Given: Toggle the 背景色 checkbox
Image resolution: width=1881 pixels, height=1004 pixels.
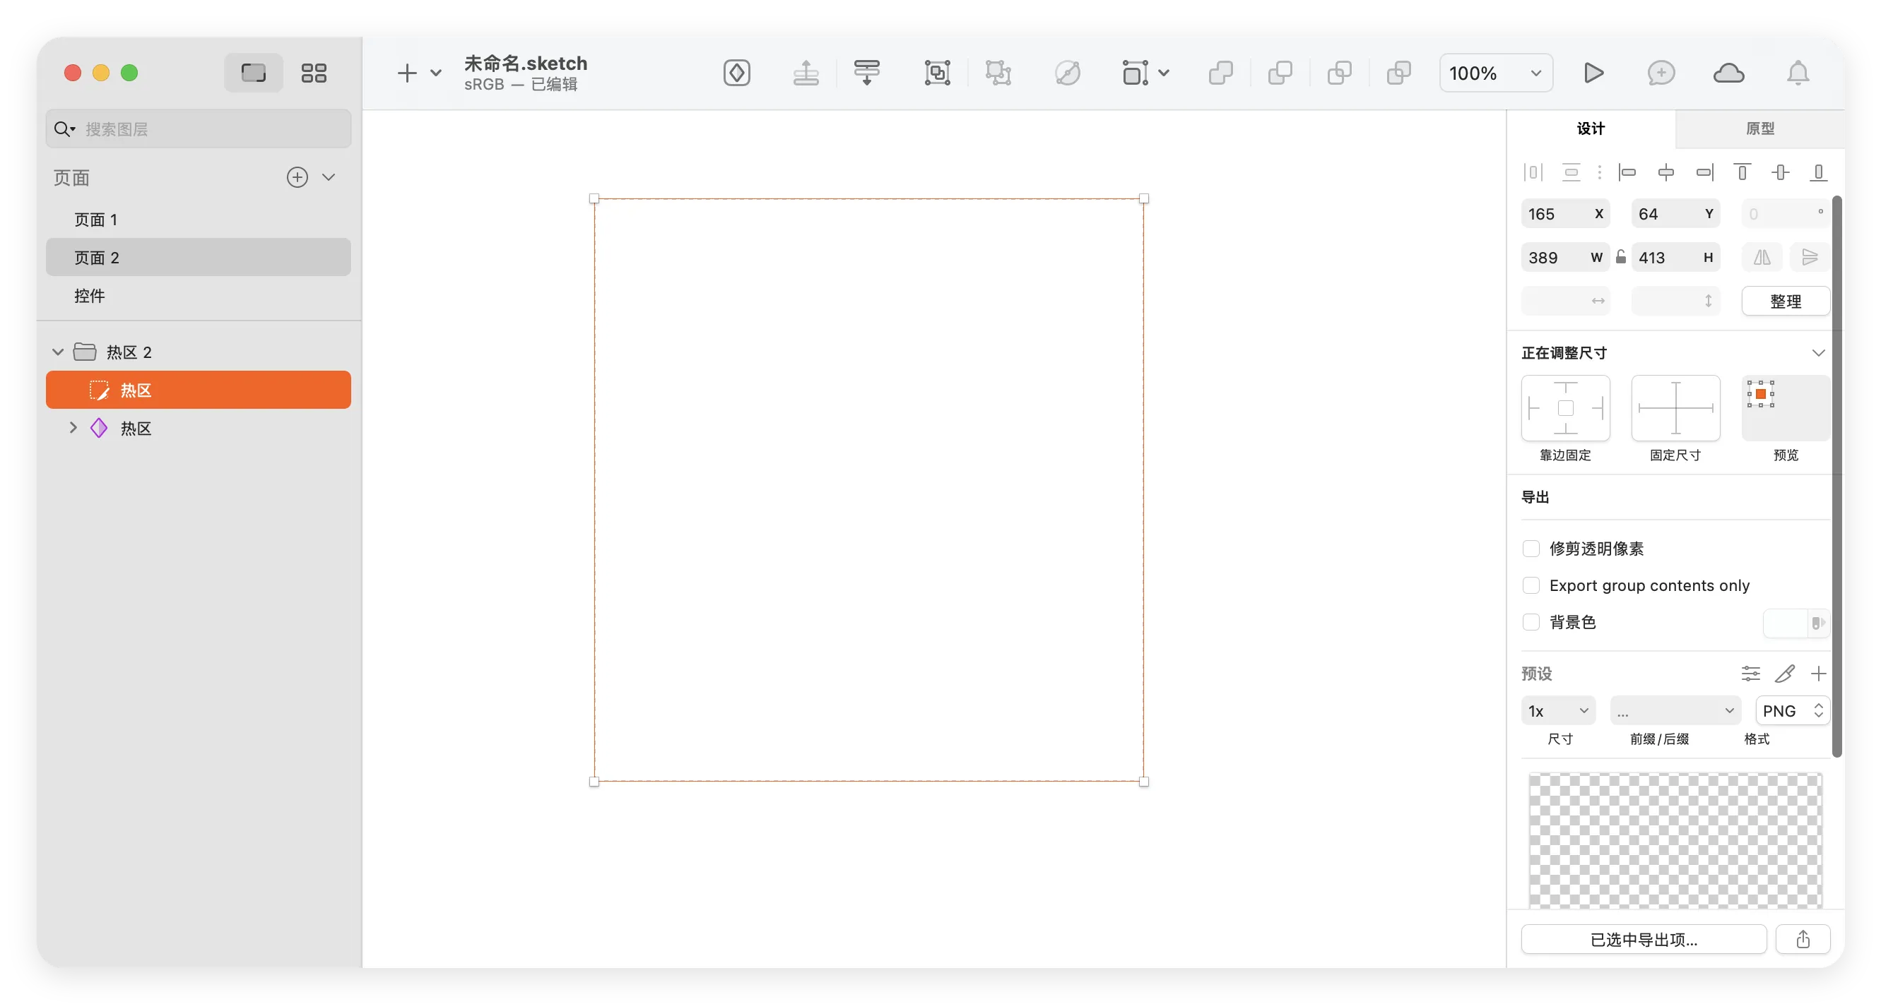Looking at the screenshot, I should coord(1531,623).
